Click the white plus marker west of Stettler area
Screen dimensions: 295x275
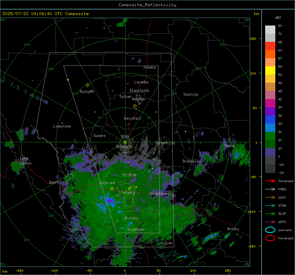click(x=185, y=131)
